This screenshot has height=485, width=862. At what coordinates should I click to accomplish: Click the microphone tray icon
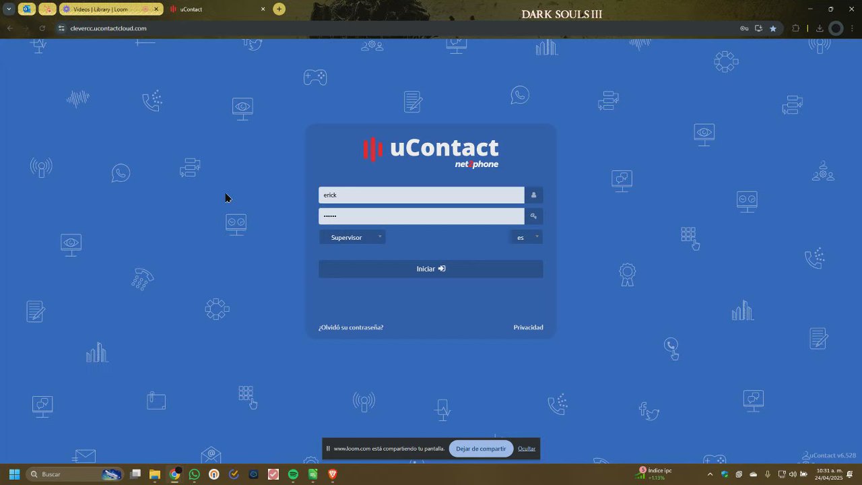767,474
